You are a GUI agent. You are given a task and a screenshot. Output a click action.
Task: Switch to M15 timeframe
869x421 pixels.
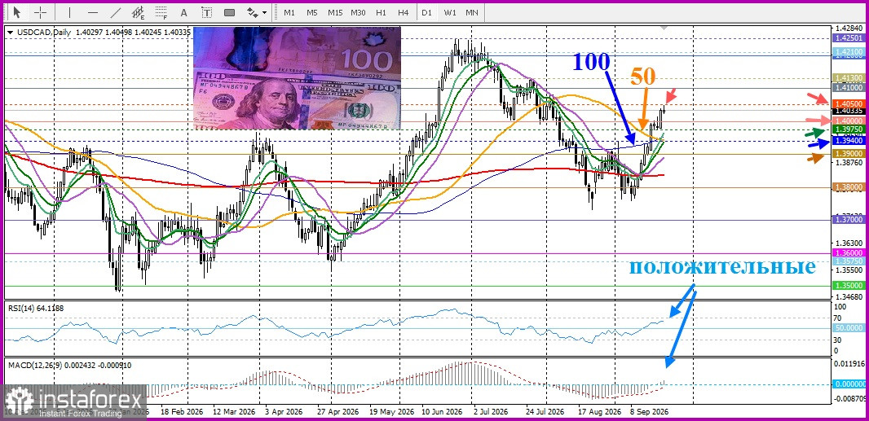point(335,12)
